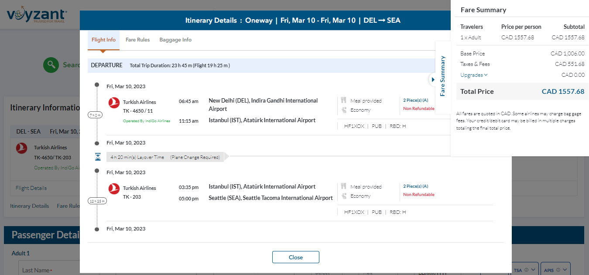
Task: Click the vertical Fare Summary tab label
Action: click(x=442, y=76)
